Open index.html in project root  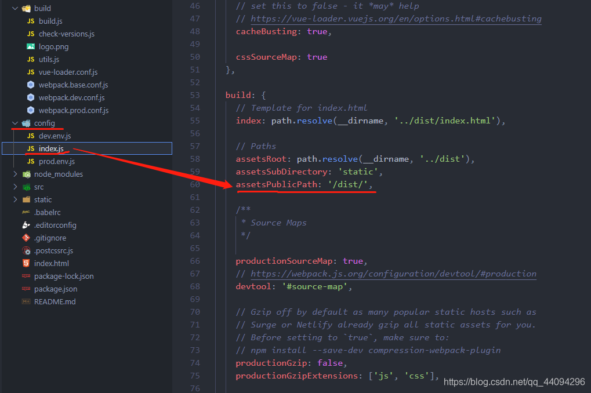tap(51, 263)
